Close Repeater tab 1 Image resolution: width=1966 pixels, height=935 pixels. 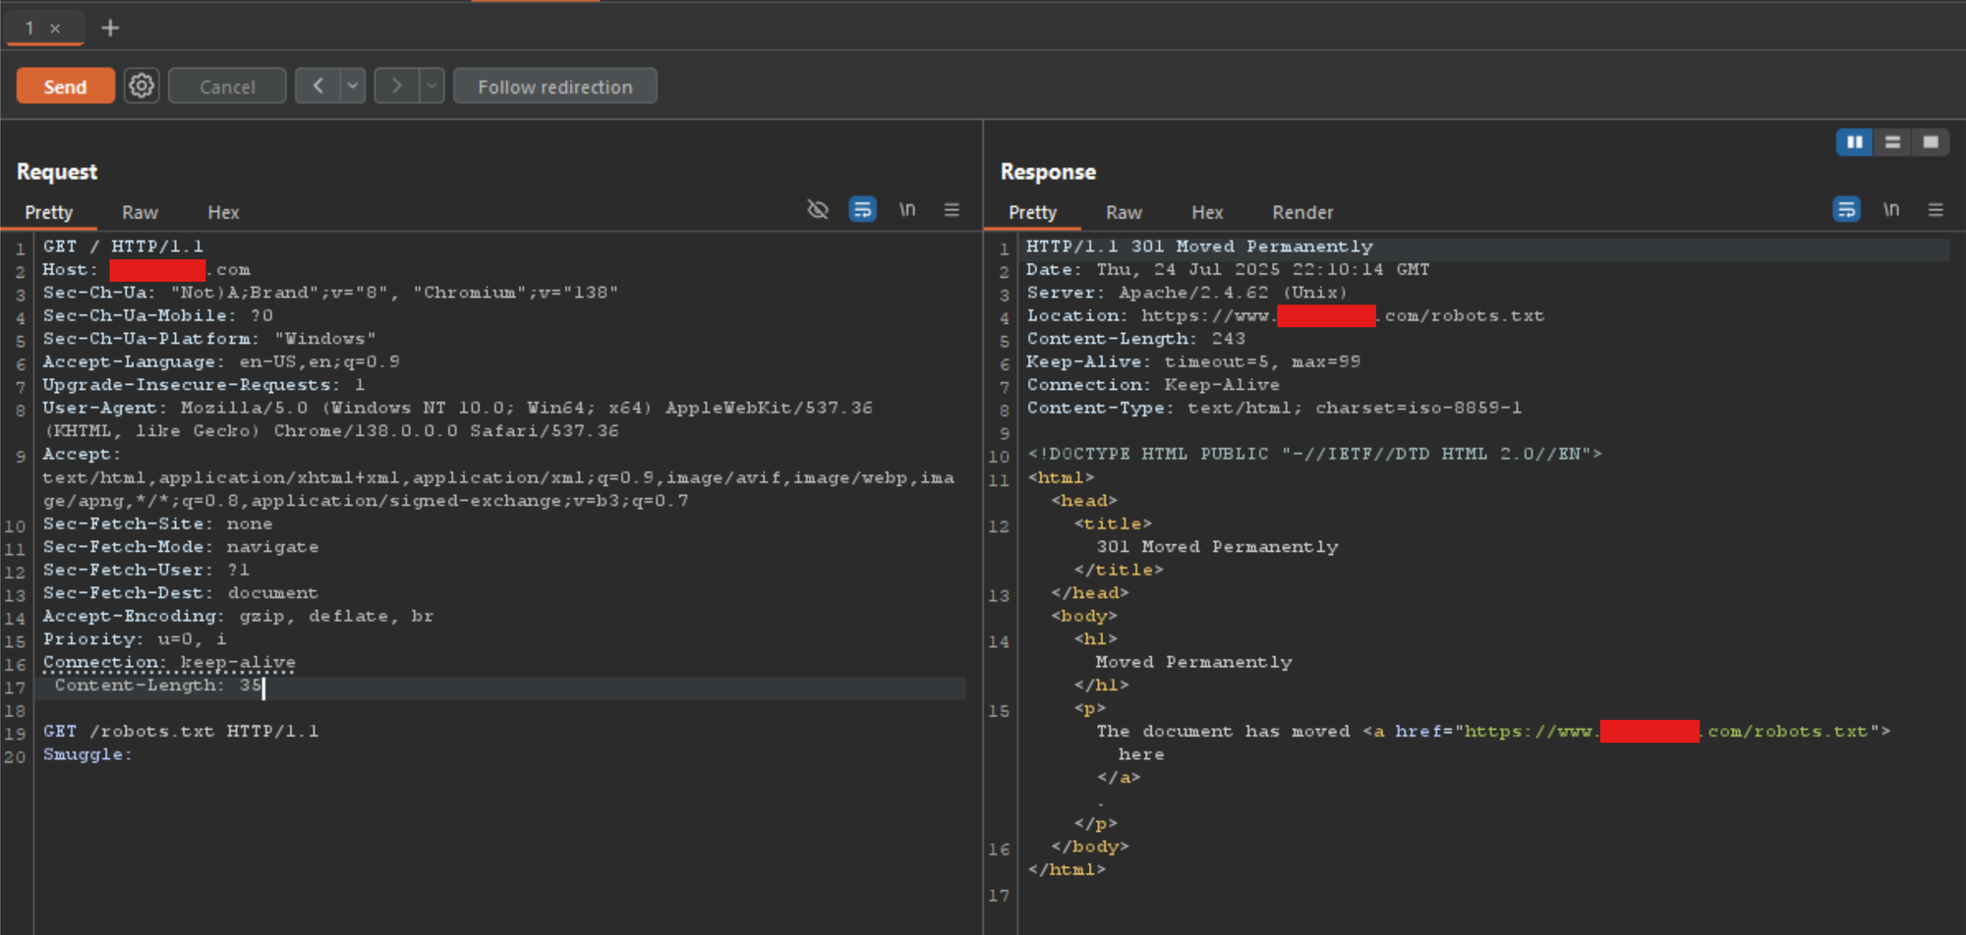[x=55, y=28]
